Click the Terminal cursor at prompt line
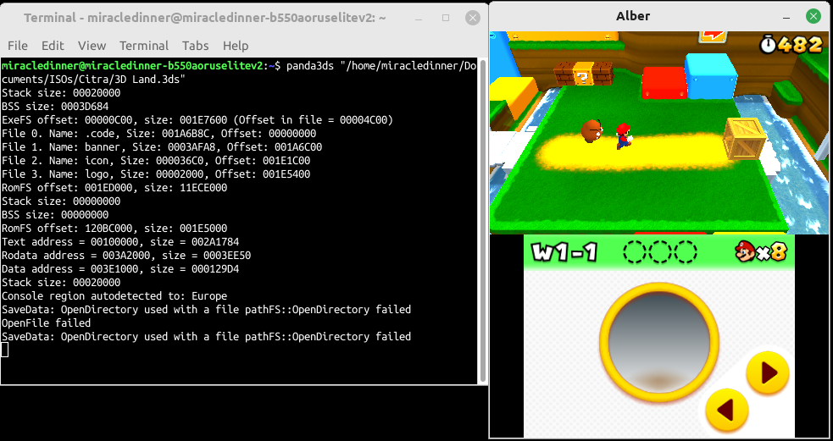The image size is (833, 441). coord(5,350)
